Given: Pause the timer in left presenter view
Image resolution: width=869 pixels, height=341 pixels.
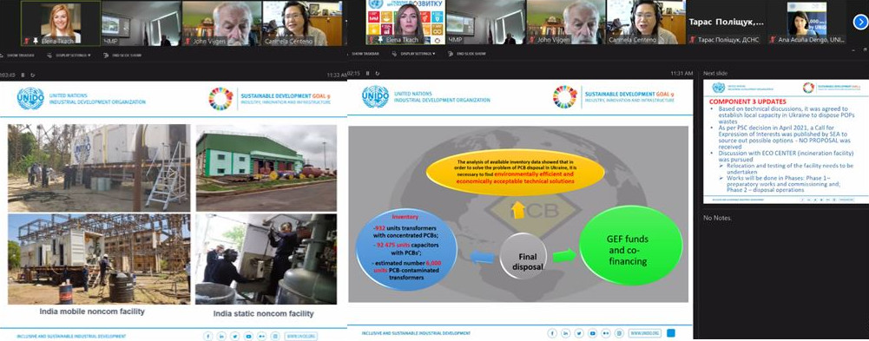Looking at the screenshot, I should point(22,75).
